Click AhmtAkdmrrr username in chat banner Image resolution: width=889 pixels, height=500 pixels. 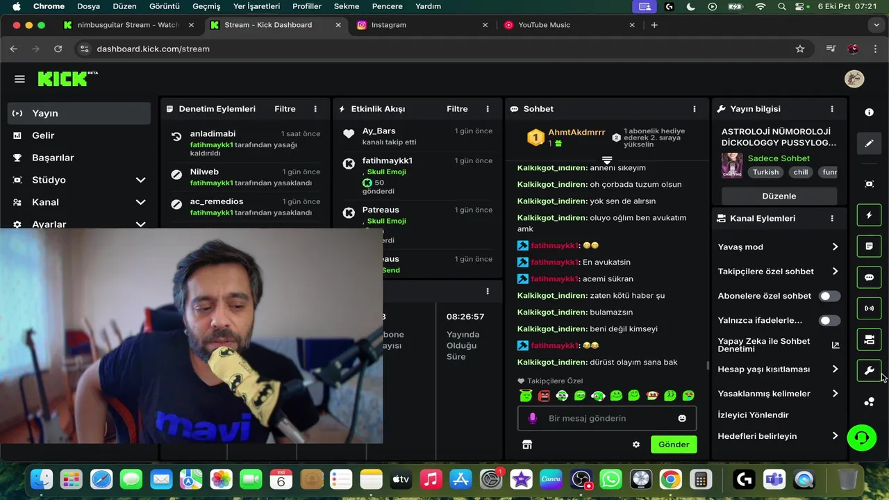576,133
